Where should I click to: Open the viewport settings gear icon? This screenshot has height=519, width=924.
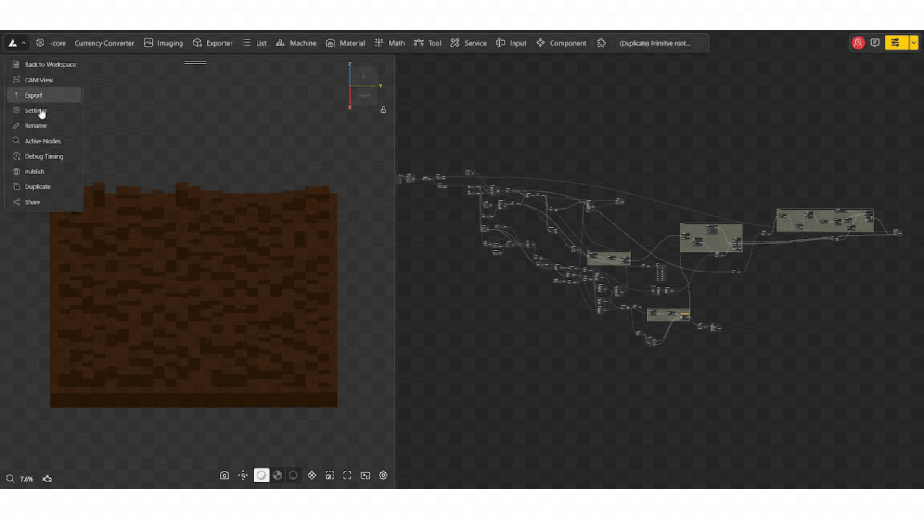click(x=383, y=475)
